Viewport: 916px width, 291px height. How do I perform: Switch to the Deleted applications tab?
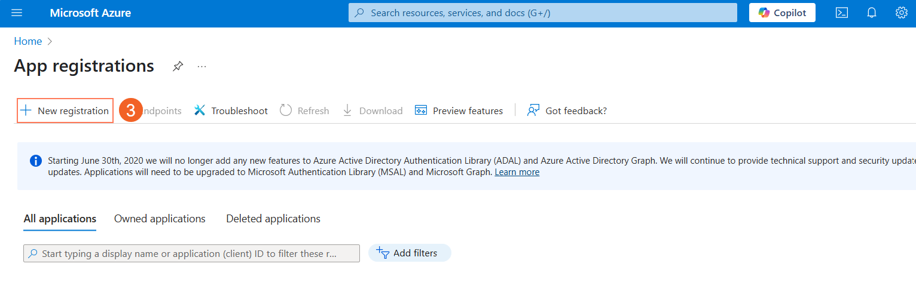coord(273,219)
